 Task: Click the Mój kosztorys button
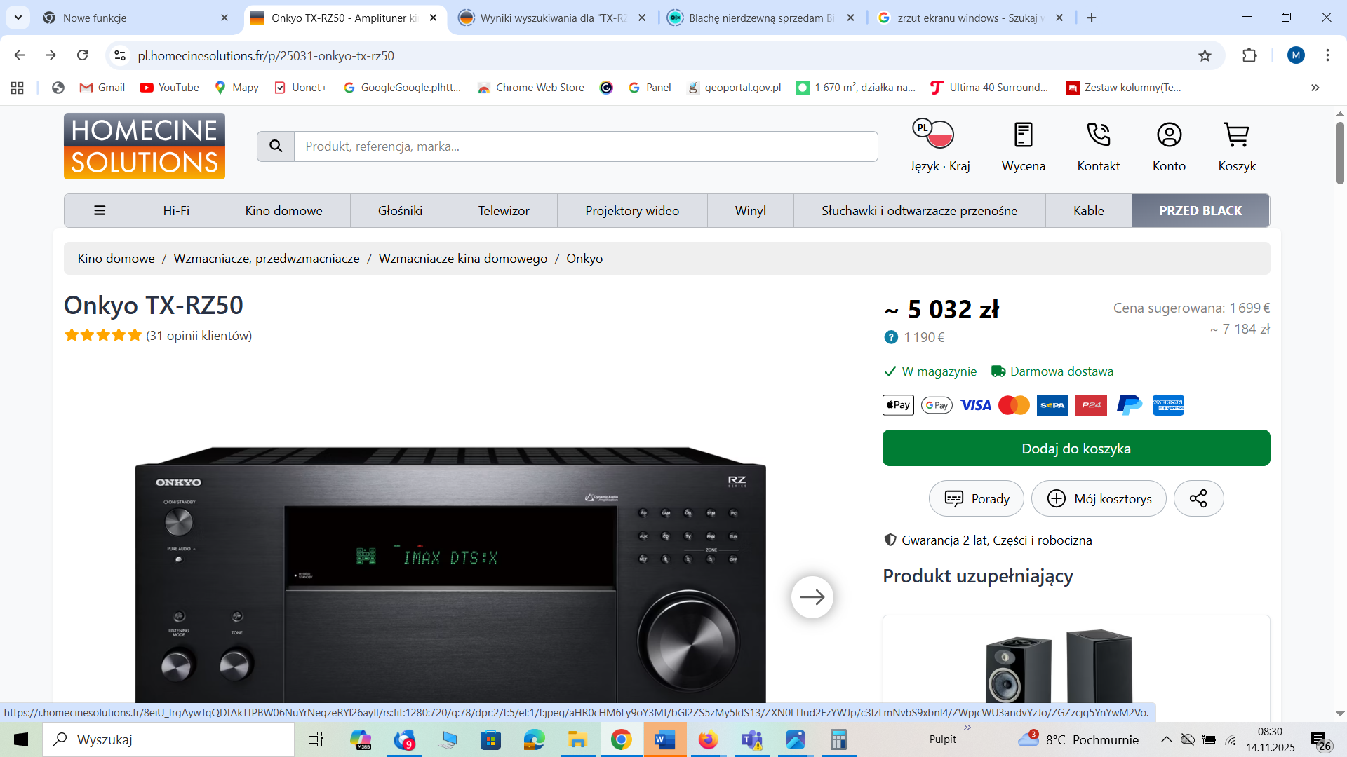(x=1099, y=498)
